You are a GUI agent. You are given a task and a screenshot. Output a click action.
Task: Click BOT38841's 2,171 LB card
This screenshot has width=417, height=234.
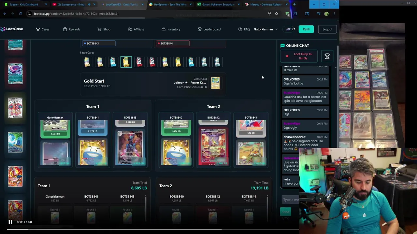tap(93, 127)
